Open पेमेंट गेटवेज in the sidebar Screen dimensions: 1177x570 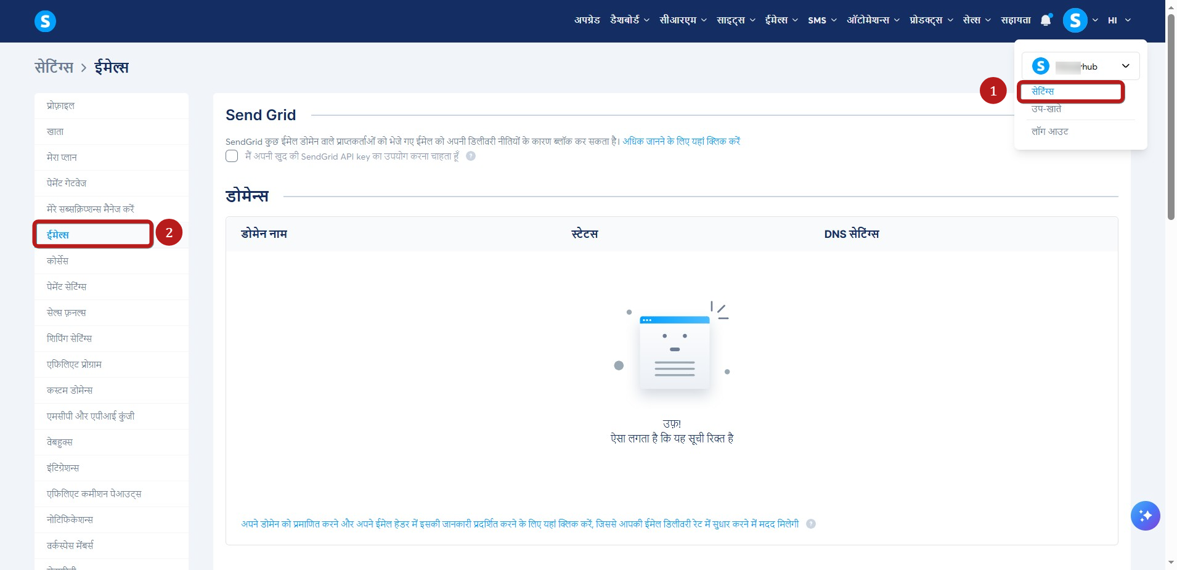(x=112, y=184)
